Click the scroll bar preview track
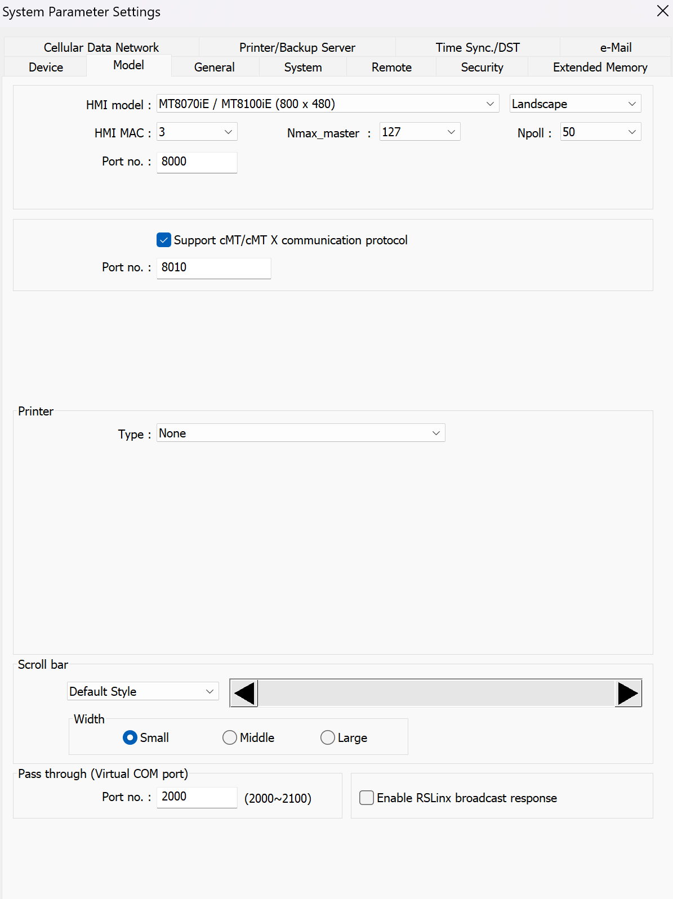Viewport: 673px width, 899px height. [436, 693]
